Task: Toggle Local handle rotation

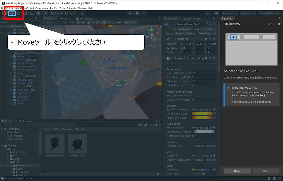Action: [70, 13]
